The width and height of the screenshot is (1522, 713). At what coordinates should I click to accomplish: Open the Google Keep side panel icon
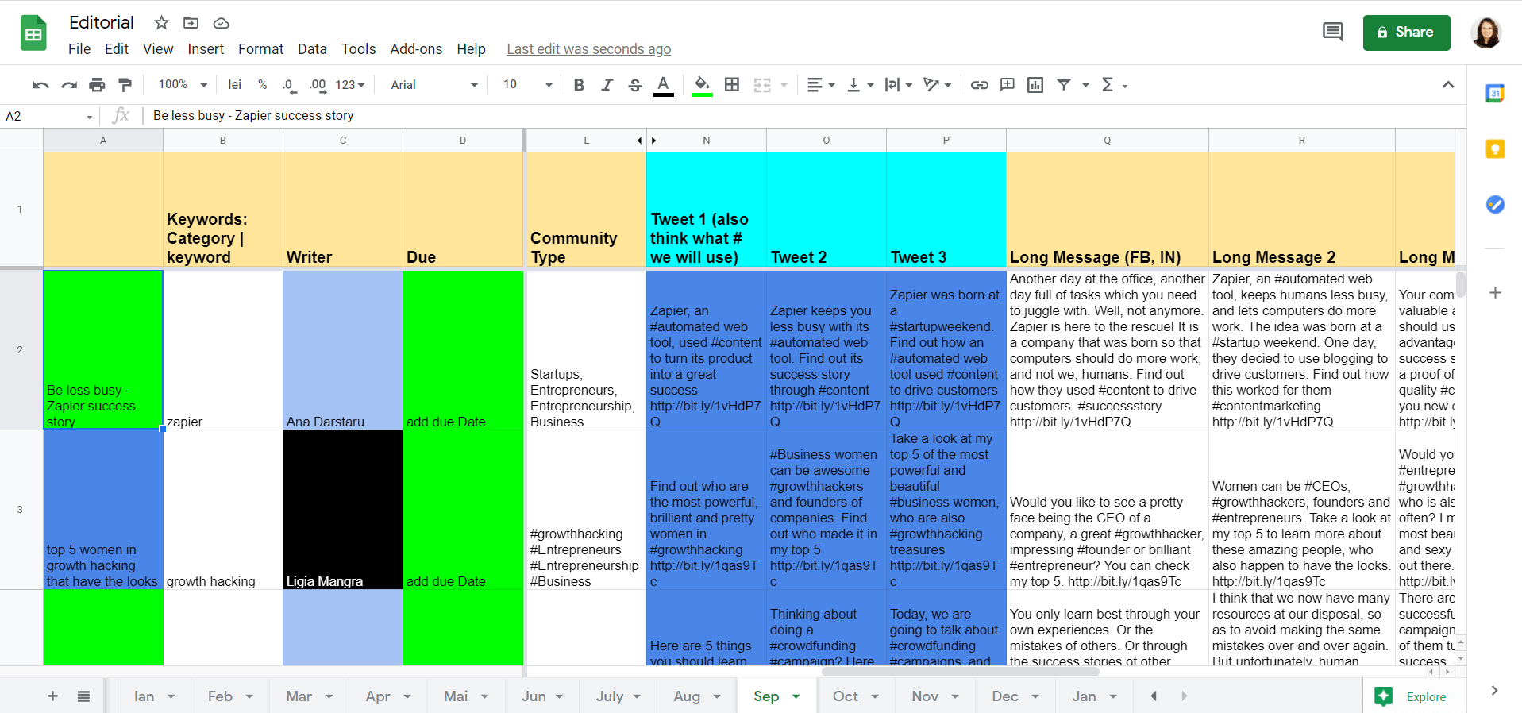point(1495,148)
